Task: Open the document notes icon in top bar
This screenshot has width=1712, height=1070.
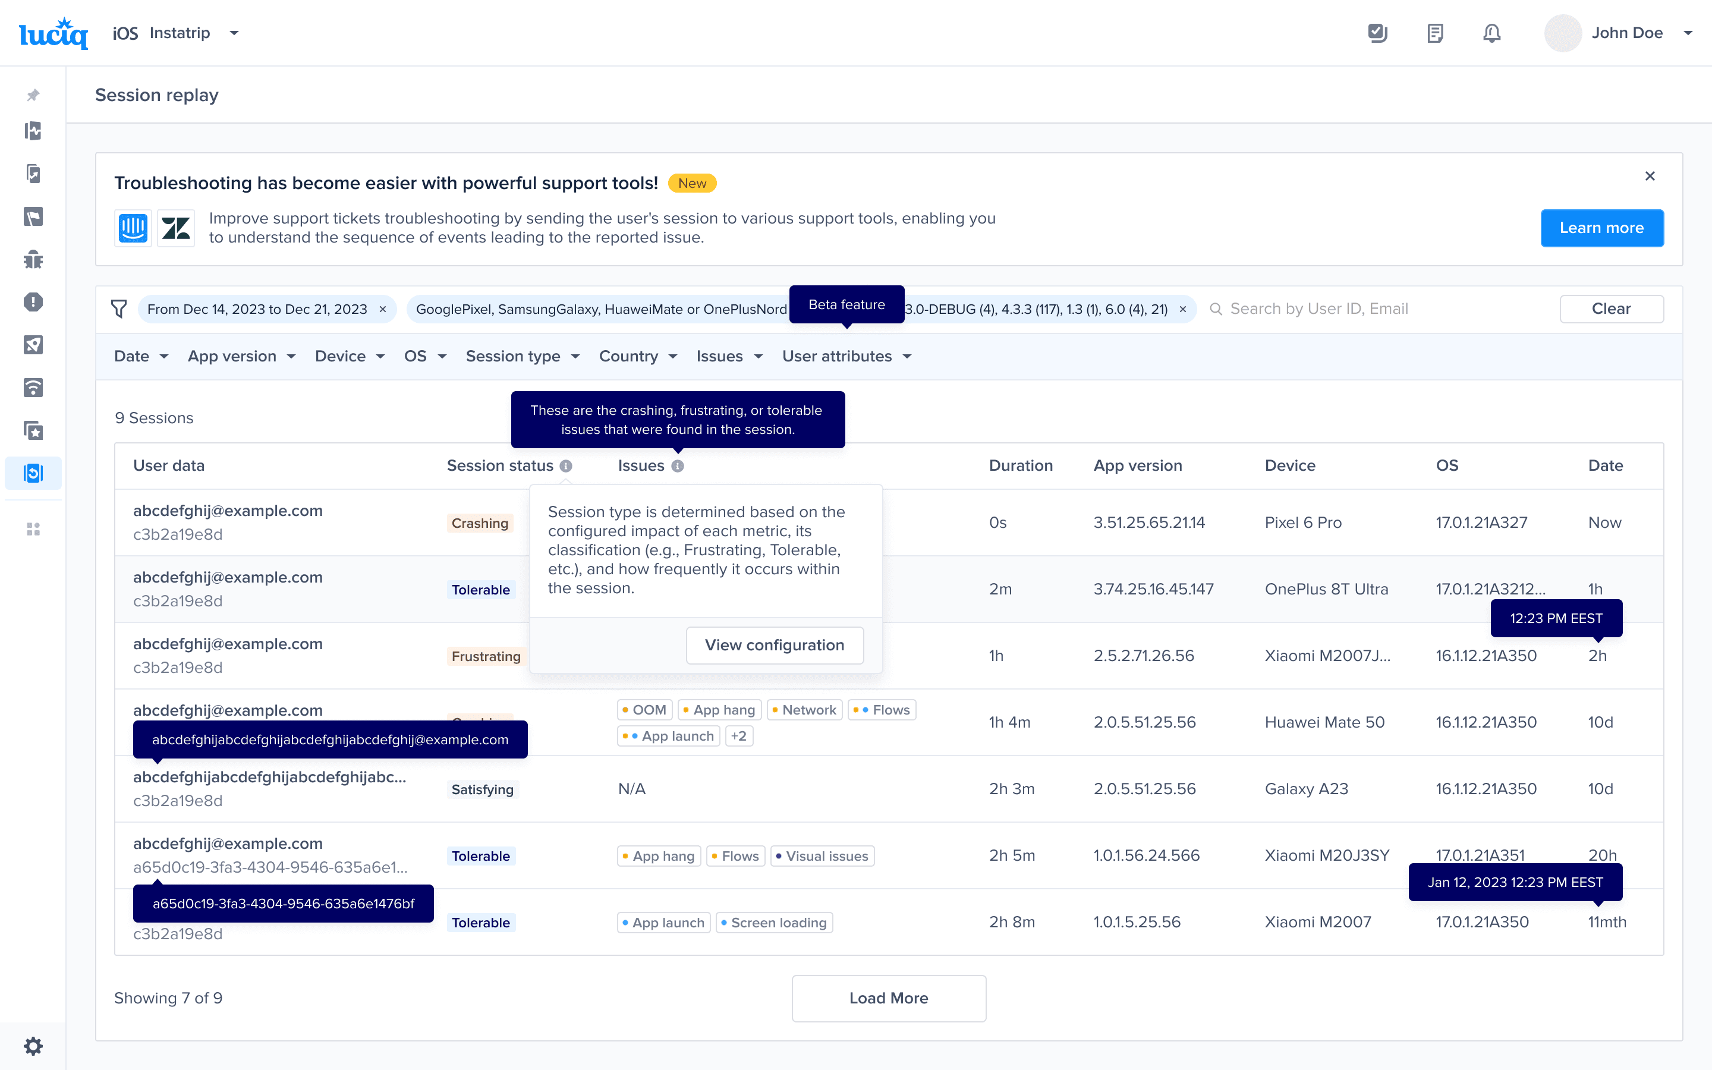Action: 1434,33
